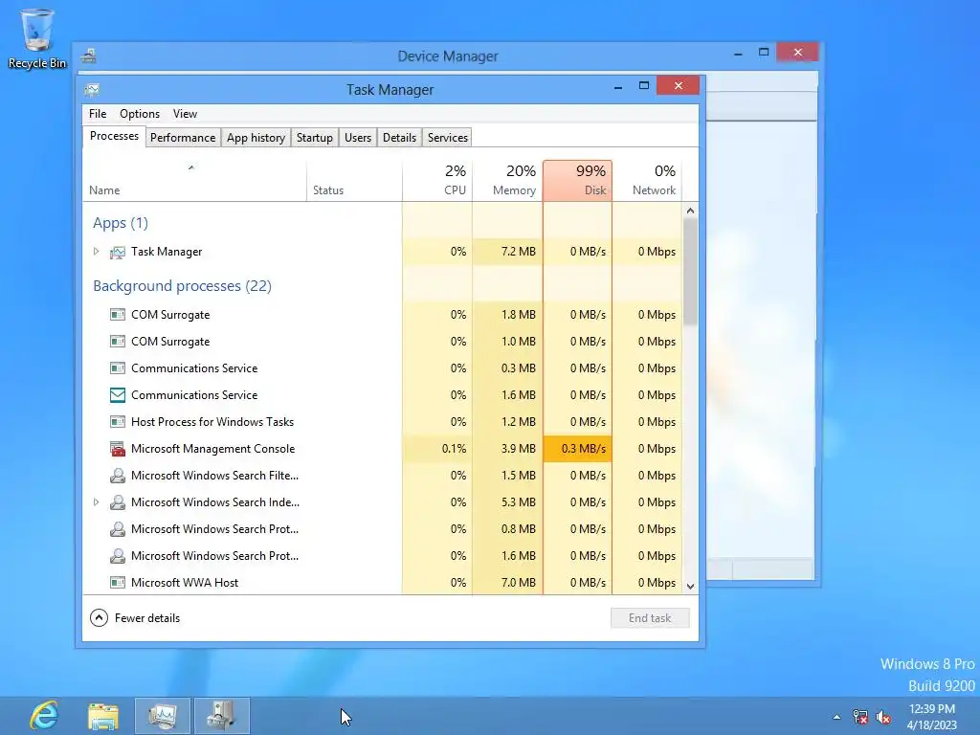Click the 0.3 MB/s disk value cell
Viewport: 980px width, 735px height.
[577, 449]
